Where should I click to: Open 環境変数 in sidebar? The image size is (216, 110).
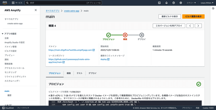pyautogui.click(x=9, y=64)
